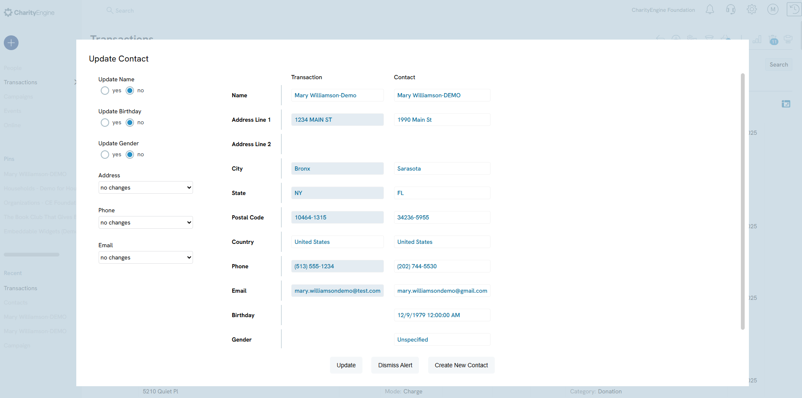Click Category Donation link at bottom

(x=609, y=391)
